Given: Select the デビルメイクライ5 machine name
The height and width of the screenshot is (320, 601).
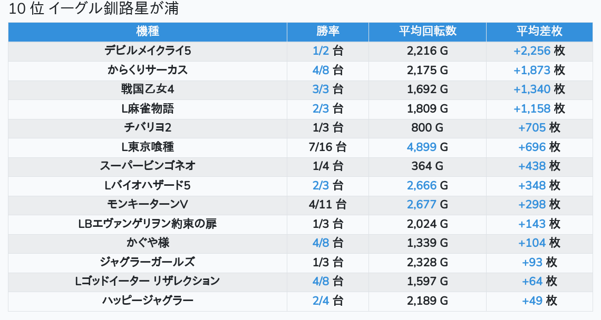Looking at the screenshot, I should pyautogui.click(x=148, y=51).
